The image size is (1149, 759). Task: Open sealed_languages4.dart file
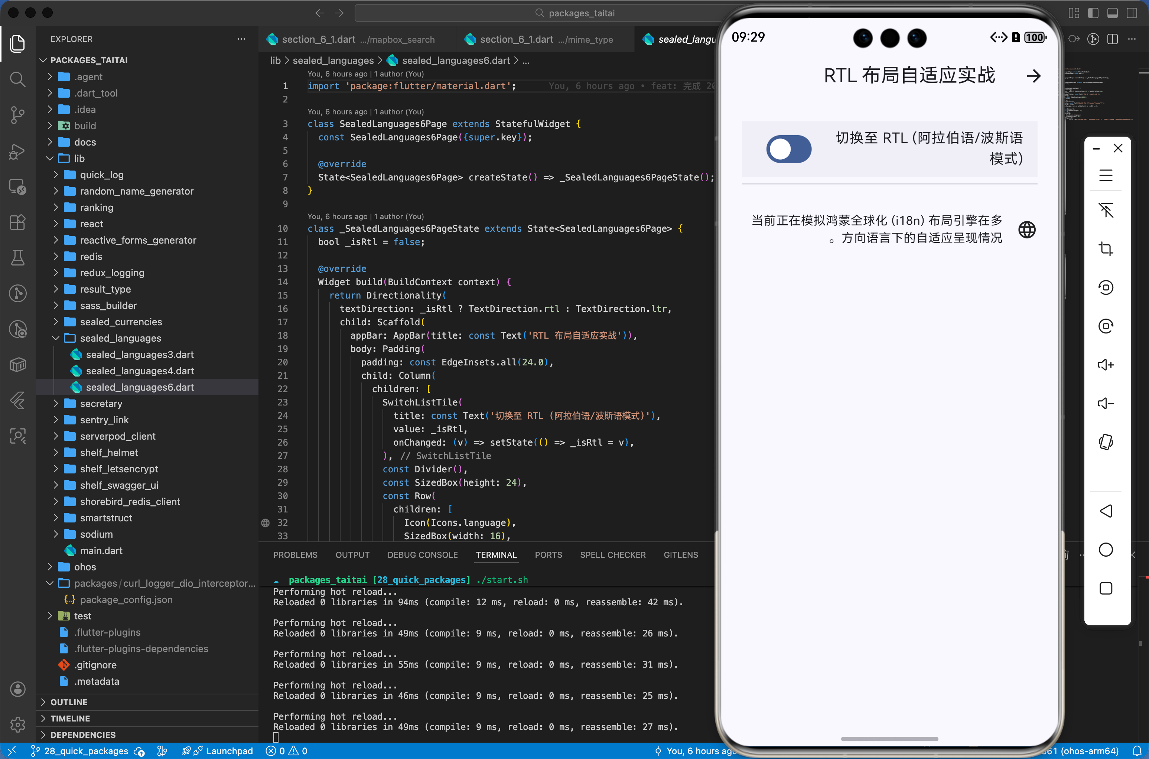click(x=139, y=371)
